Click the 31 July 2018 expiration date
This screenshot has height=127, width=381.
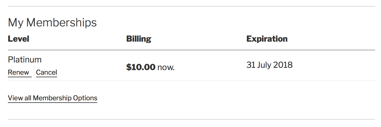[269, 65]
